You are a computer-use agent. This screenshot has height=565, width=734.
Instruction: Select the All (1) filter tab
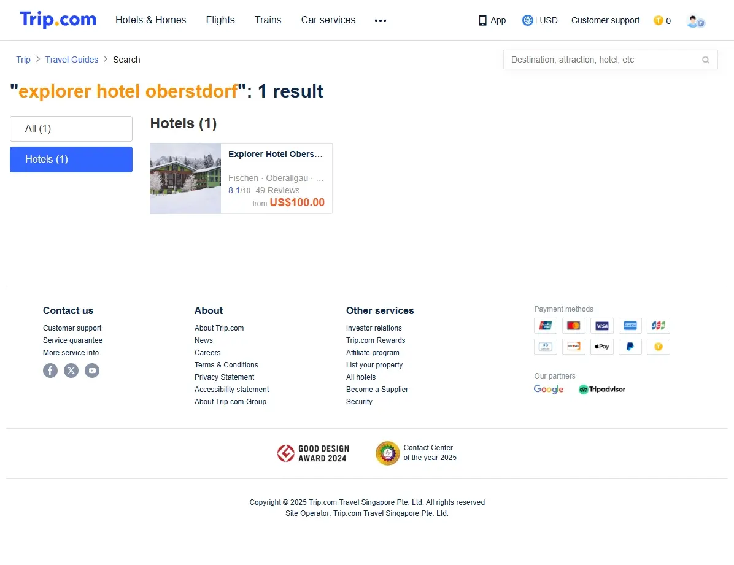click(71, 129)
